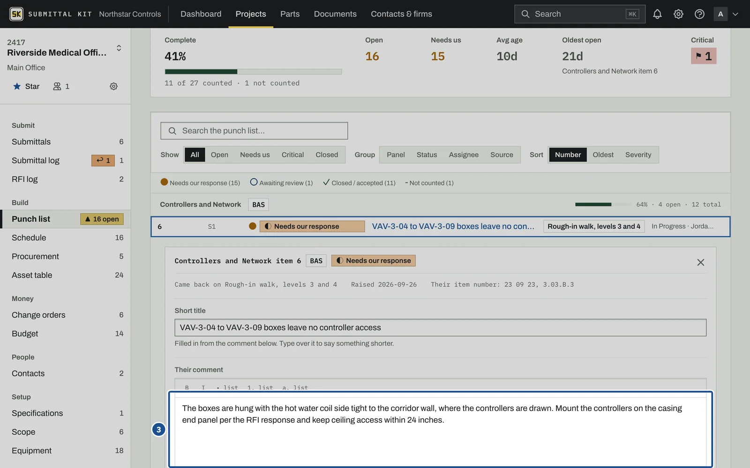Expand the project switcher chevrons

click(x=119, y=48)
